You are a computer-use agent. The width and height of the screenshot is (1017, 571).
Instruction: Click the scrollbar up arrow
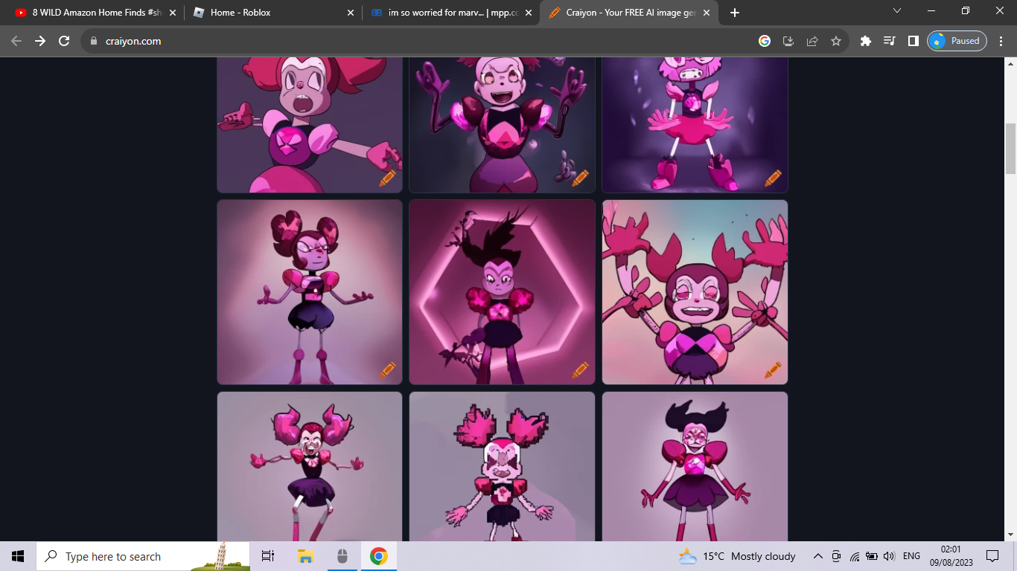coord(1010,63)
